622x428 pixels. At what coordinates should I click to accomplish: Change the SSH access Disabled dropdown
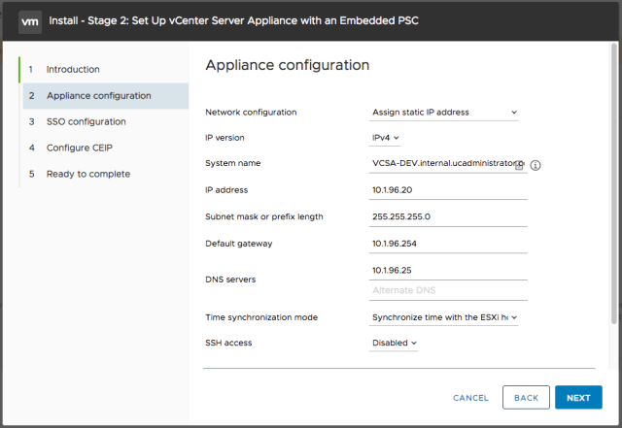pos(395,343)
